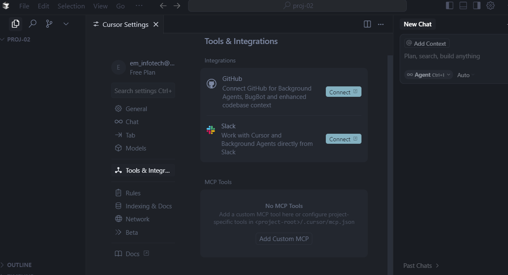The width and height of the screenshot is (508, 275).
Task: Open the View menu
Action: pyautogui.click(x=100, y=6)
